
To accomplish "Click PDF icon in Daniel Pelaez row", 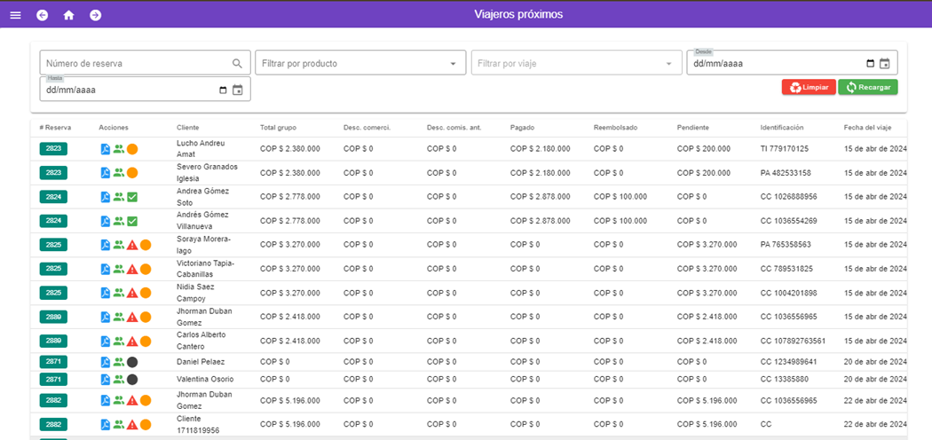I will [105, 362].
